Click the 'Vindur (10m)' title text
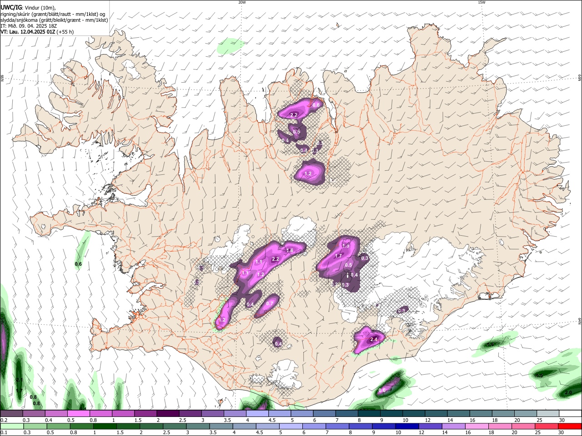The image size is (582, 436). coord(39,8)
